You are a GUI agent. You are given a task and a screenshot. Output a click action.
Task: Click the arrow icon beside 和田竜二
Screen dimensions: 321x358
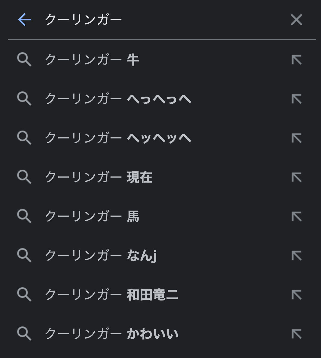pyautogui.click(x=296, y=295)
